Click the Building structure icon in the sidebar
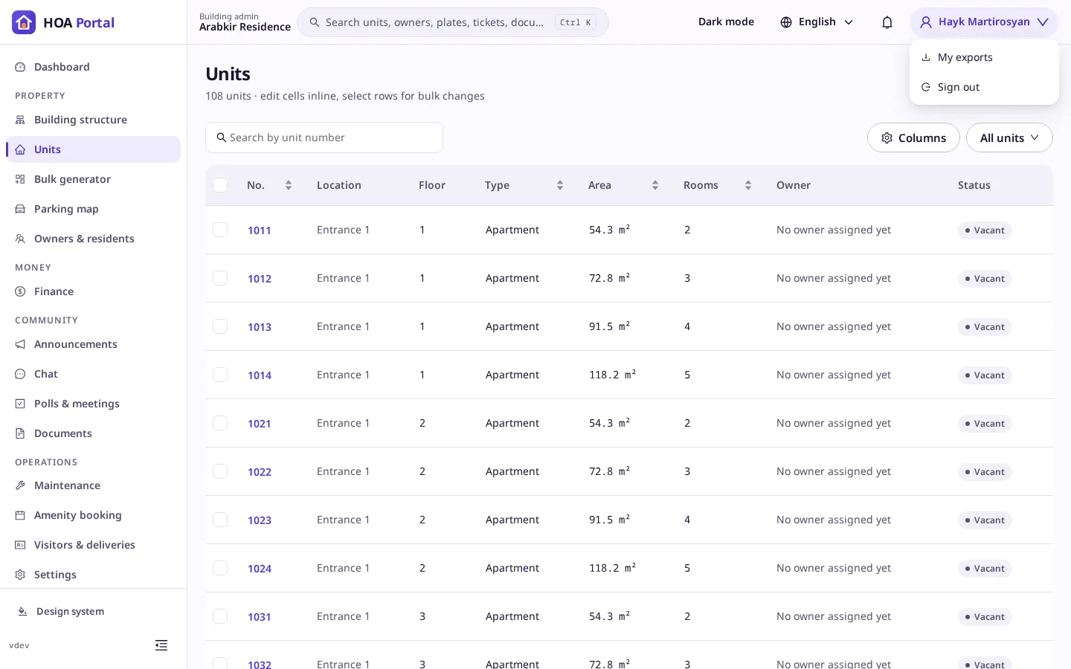This screenshot has height=669, width=1071. click(20, 120)
